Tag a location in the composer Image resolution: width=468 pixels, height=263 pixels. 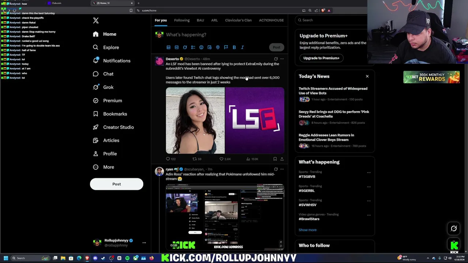click(x=218, y=47)
